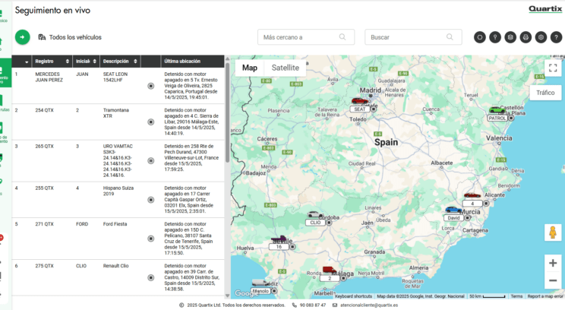This screenshot has width=565, height=310.
Task: Click the atencioncliente@quartix.es email link
Action: point(369,305)
